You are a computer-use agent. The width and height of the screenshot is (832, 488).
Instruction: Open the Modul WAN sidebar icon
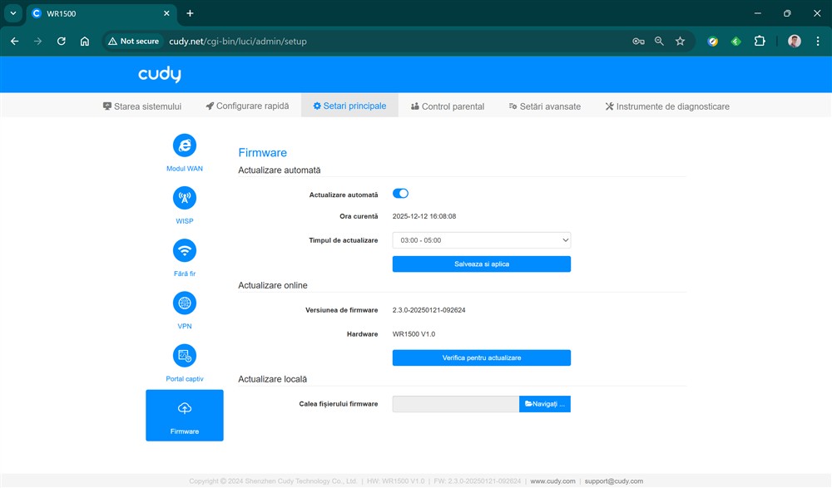pyautogui.click(x=184, y=145)
